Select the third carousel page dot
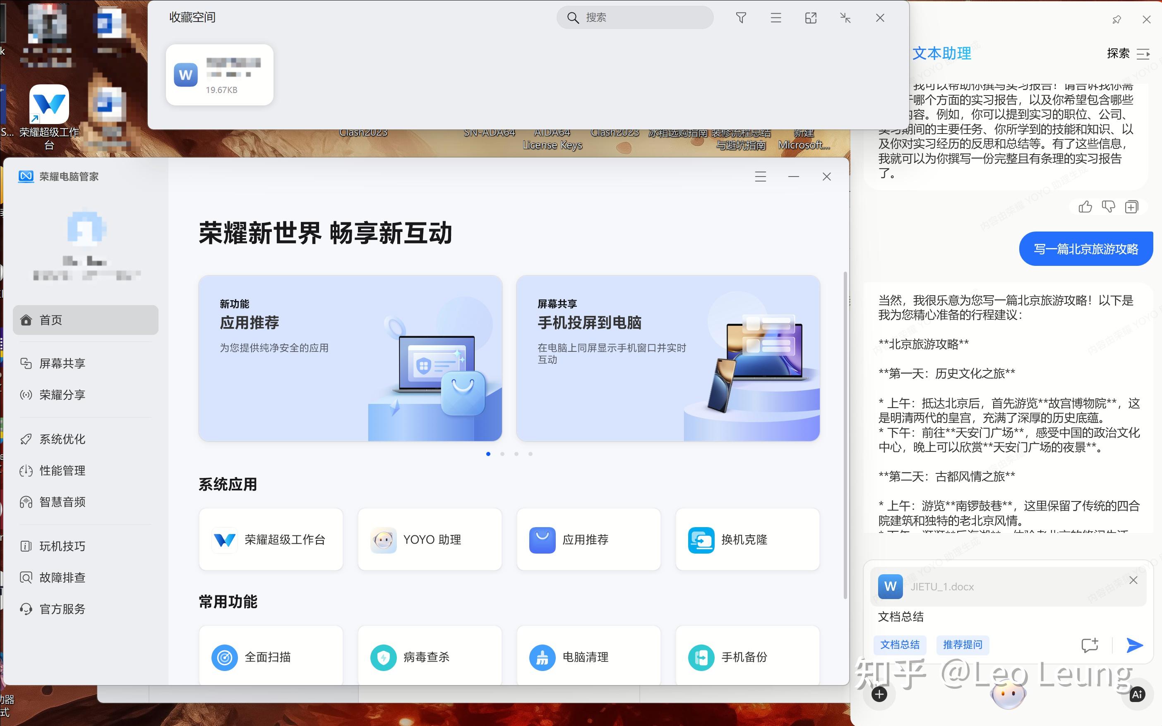Screen dimensions: 1162x726 click(x=516, y=454)
